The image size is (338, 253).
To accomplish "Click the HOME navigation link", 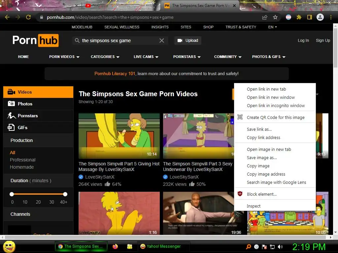I will point(23,57).
